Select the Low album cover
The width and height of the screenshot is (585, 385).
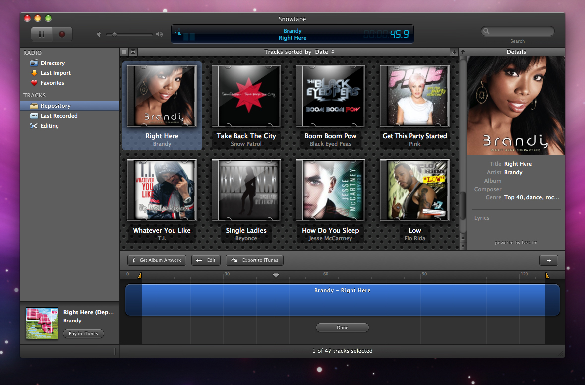[x=415, y=190]
